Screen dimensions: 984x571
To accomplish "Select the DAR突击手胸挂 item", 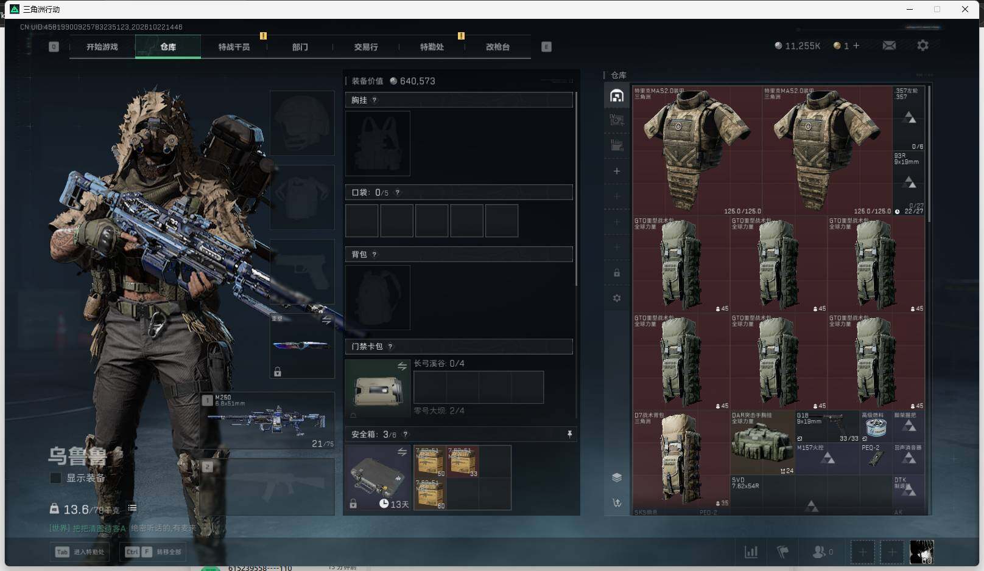I will [x=762, y=443].
